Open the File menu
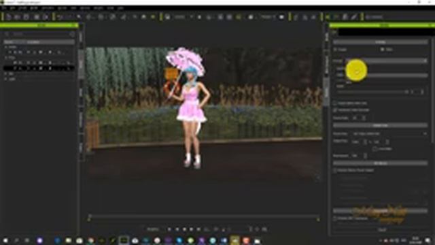This screenshot has width=435, height=245. click(x=4, y=8)
